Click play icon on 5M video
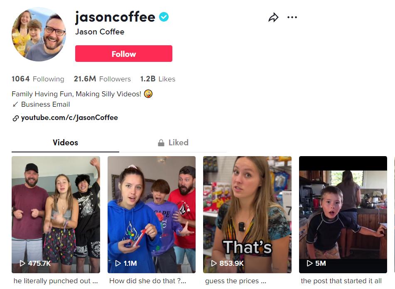395x289 pixels. click(309, 263)
